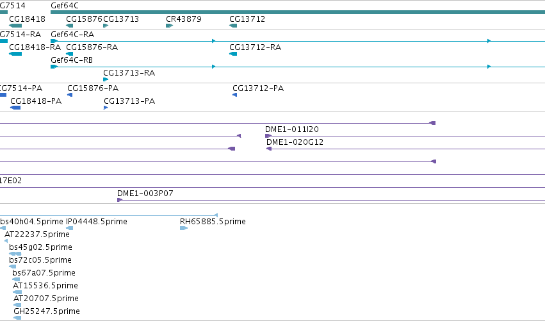The image size is (545, 321).
Task: Click the AT20707.5prime EST glyph
Action: pyautogui.click(x=17, y=305)
